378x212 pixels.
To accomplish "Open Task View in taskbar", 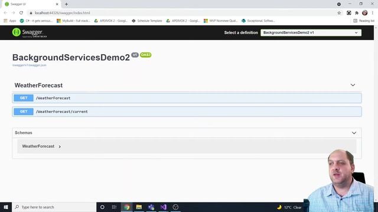I will (x=114, y=207).
